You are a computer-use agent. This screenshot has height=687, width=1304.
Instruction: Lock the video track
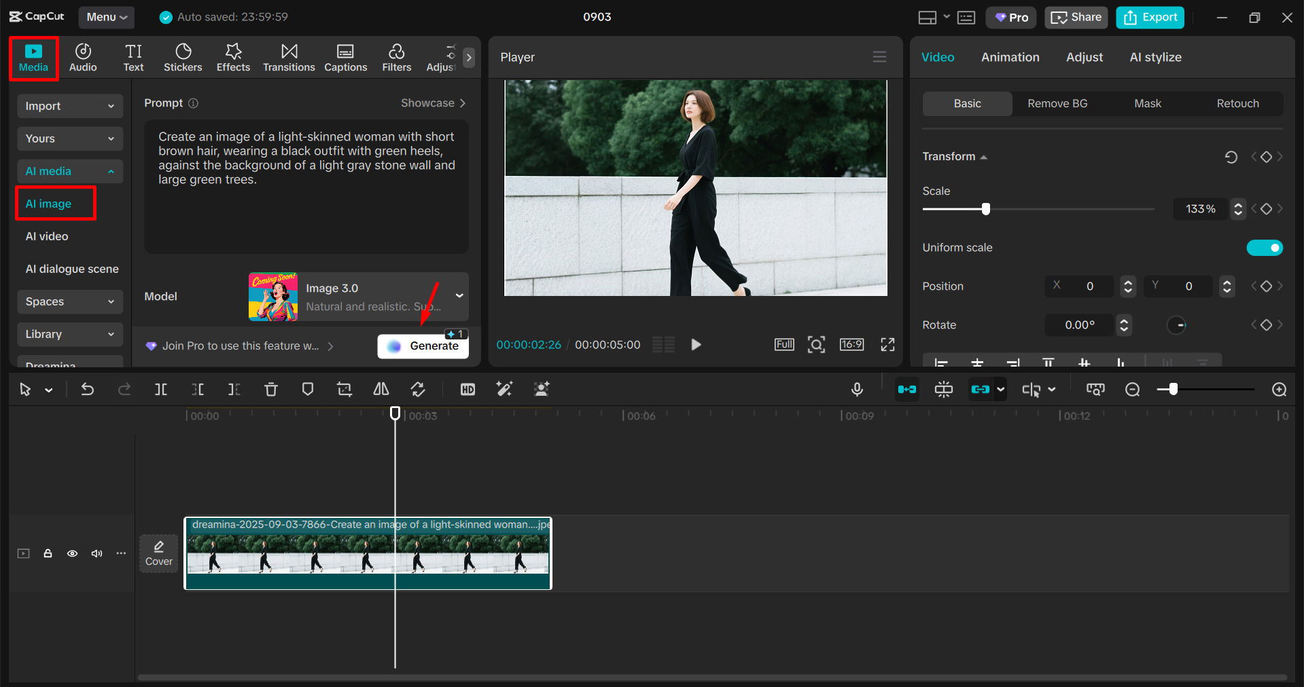[48, 553]
